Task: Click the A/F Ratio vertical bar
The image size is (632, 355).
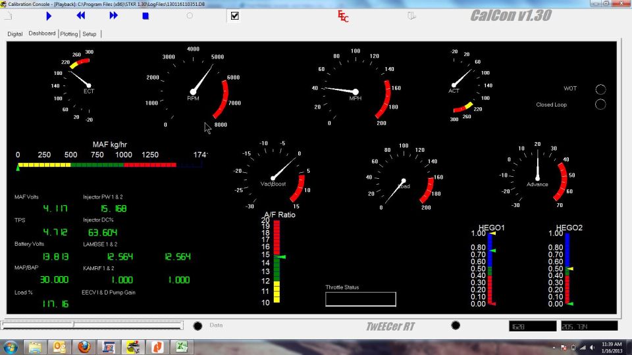Action: tap(276, 262)
